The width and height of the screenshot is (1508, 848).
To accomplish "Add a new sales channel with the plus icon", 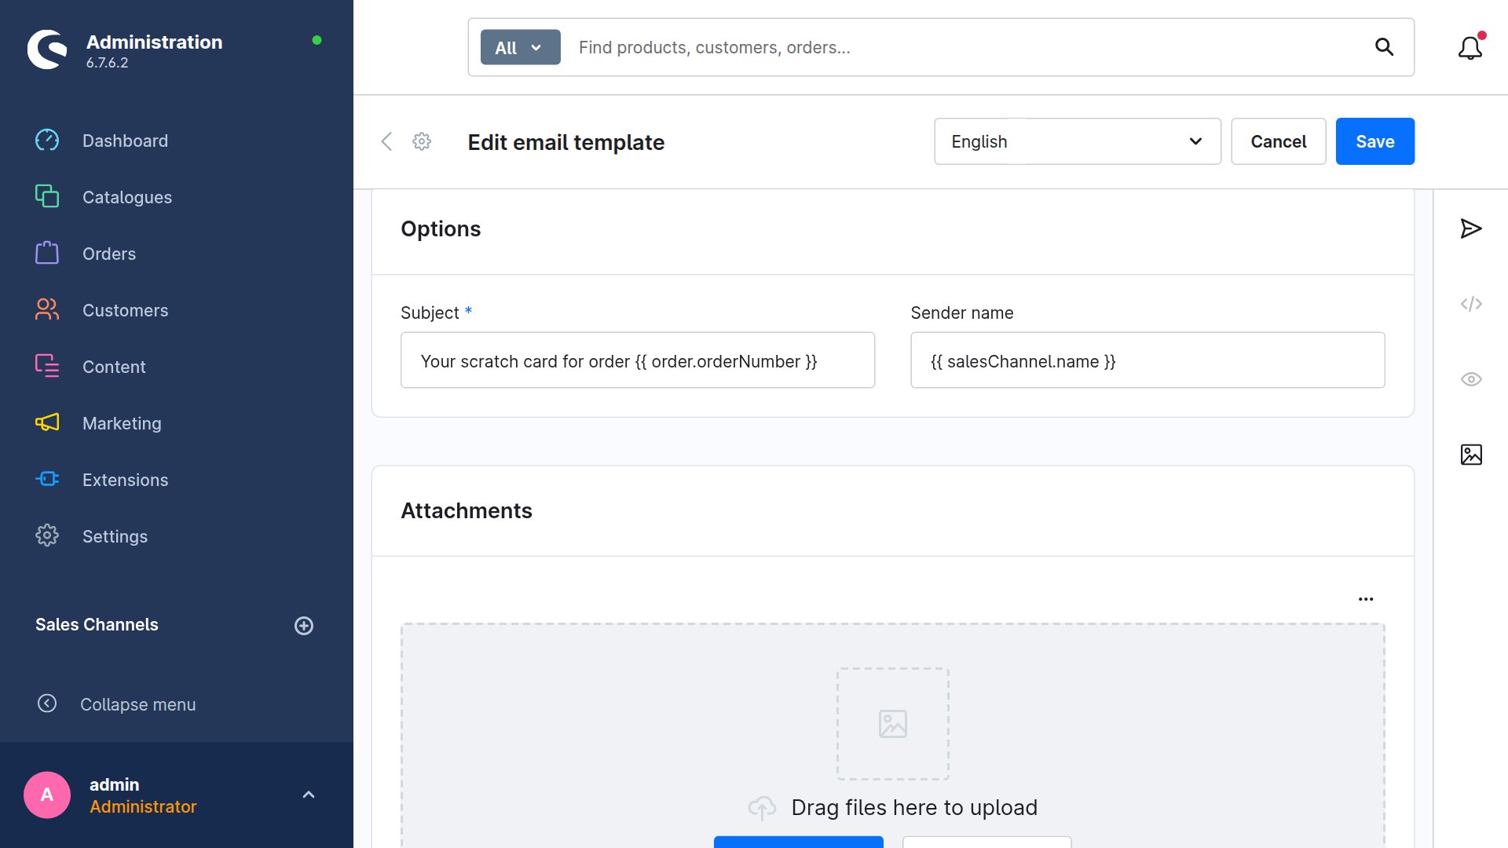I will click(x=304, y=626).
